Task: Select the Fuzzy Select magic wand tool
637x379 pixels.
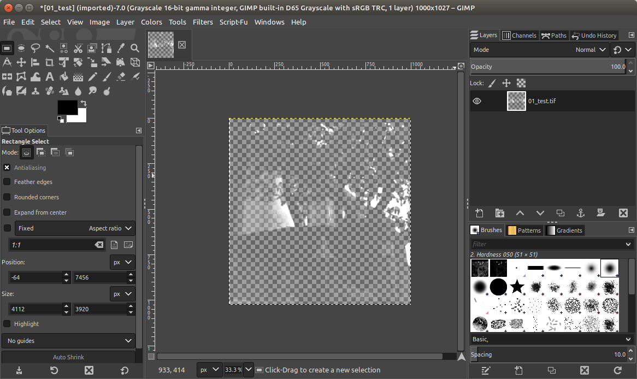Action: tap(50, 49)
